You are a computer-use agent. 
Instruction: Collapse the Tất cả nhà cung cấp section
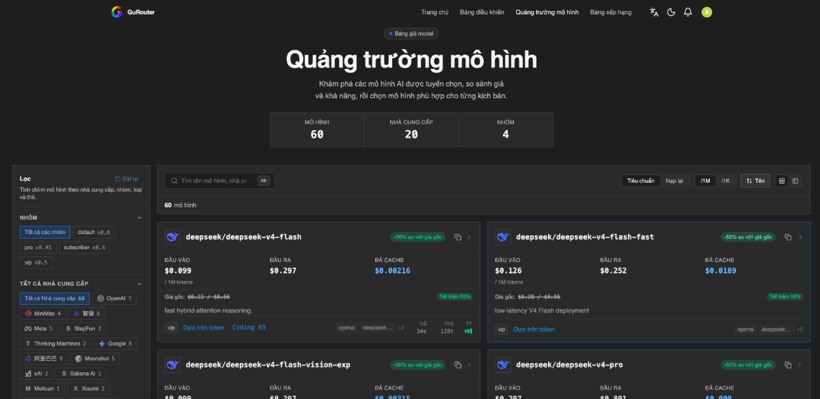[x=139, y=283]
